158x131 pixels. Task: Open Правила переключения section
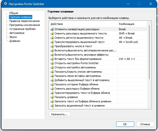pos(24,21)
